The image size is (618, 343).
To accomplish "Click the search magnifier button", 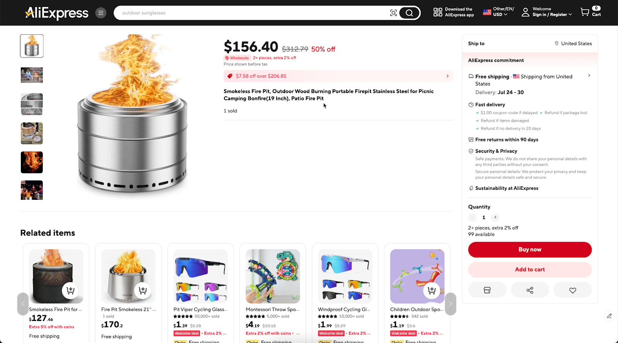I will pyautogui.click(x=409, y=13).
